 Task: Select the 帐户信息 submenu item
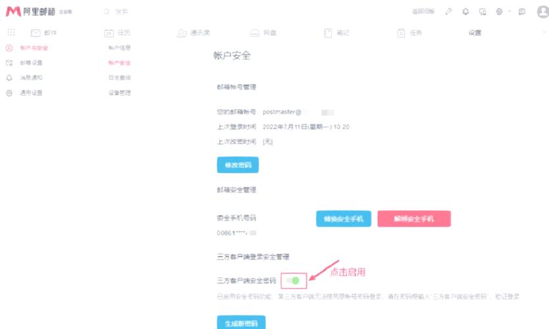tap(119, 47)
